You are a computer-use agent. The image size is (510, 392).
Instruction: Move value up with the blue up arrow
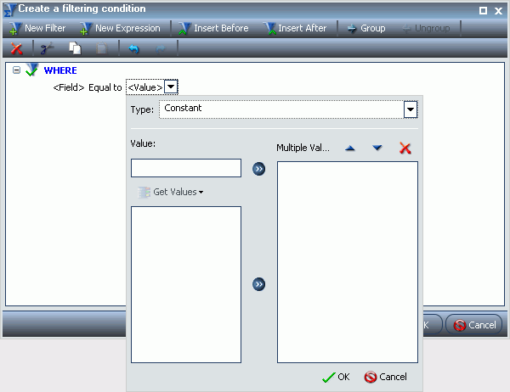pos(350,148)
